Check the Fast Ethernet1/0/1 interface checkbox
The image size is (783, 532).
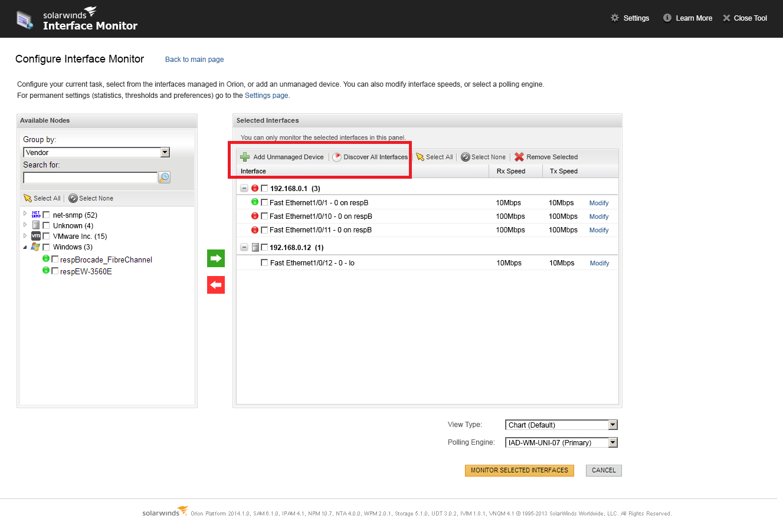264,202
